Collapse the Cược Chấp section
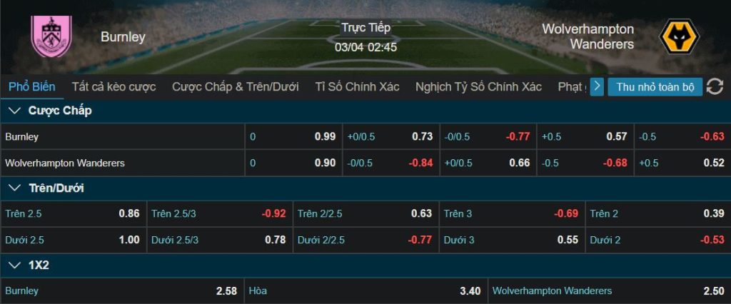Image resolution: width=731 pixels, height=304 pixels. click(14, 111)
